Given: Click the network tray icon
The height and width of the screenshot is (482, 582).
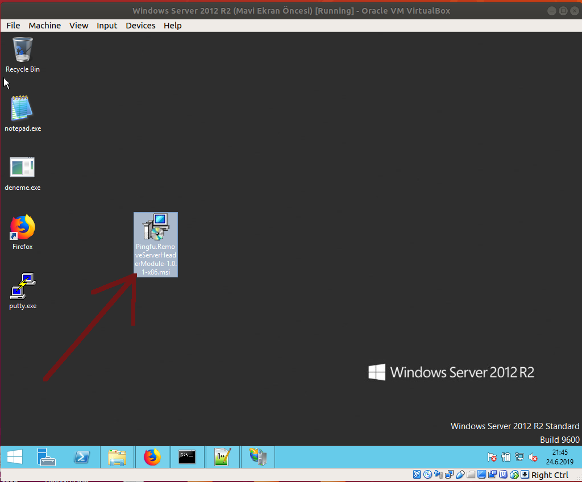Looking at the screenshot, I should click(x=519, y=457).
